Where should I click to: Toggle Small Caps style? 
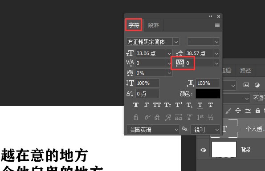(167, 105)
